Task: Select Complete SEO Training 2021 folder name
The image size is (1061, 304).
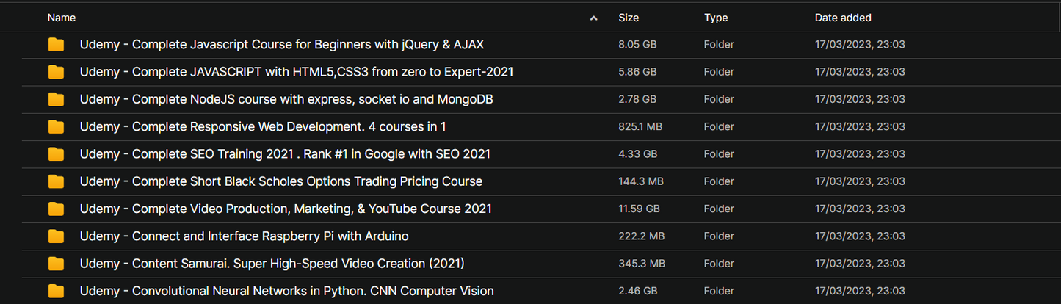Action: [x=285, y=154]
